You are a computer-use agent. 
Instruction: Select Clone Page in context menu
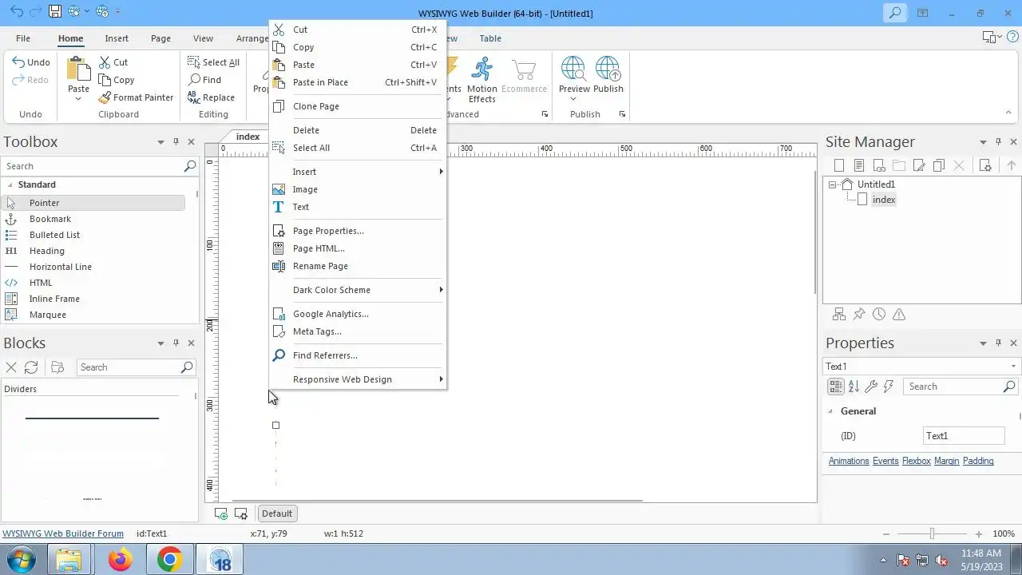[x=358, y=106]
